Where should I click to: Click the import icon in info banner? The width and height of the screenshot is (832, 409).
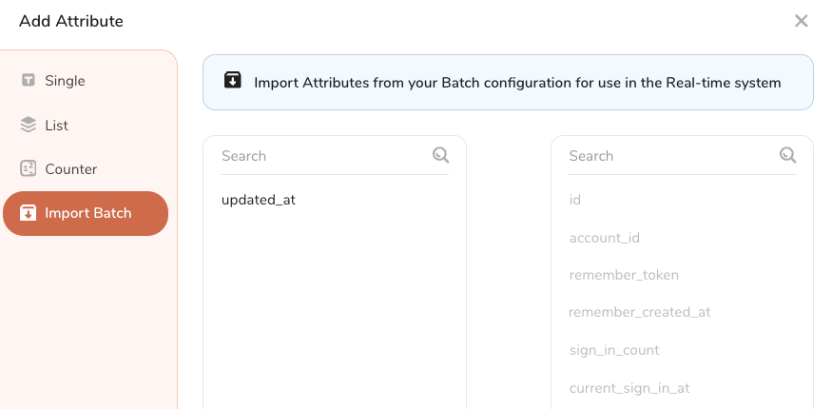coord(233,81)
